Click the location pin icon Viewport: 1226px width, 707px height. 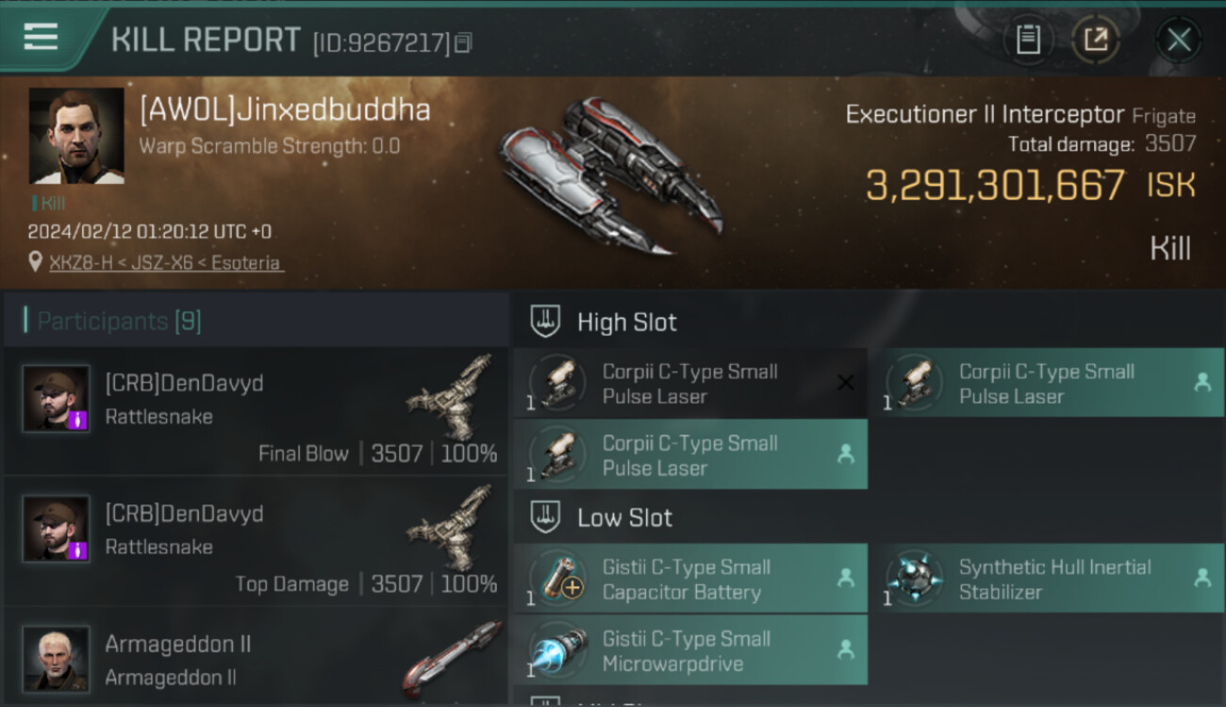tap(36, 262)
